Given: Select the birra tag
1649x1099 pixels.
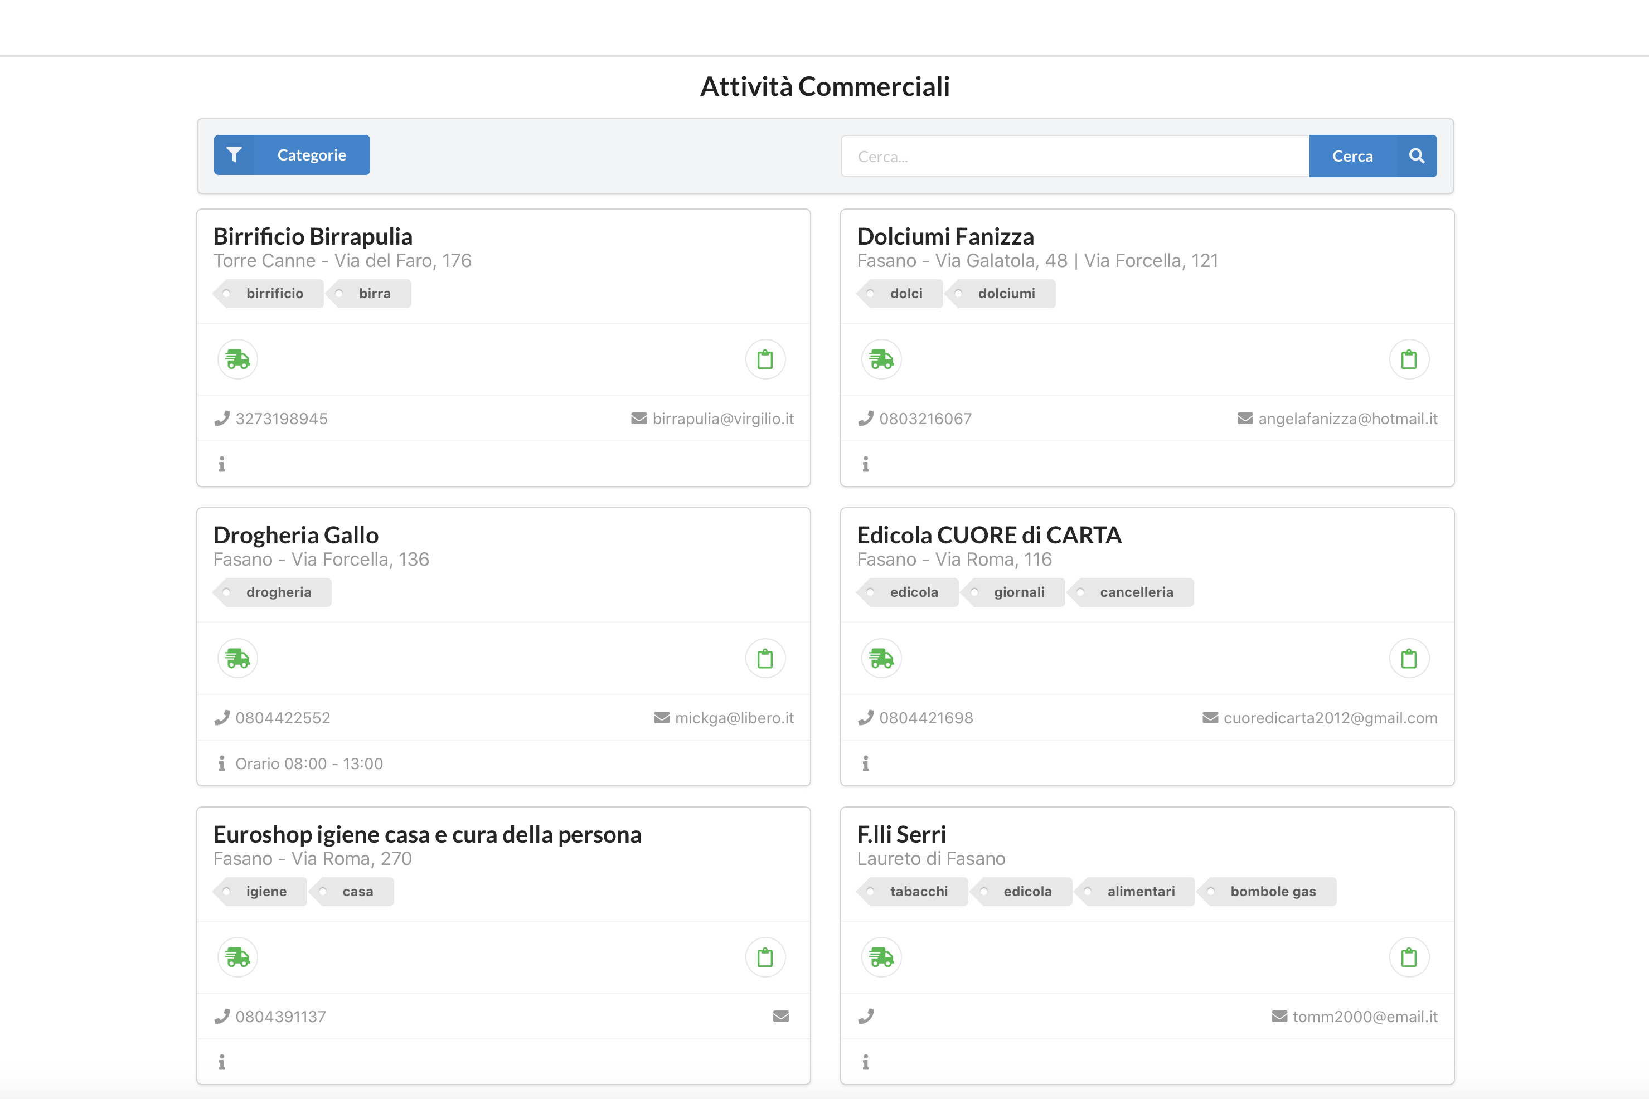Looking at the screenshot, I should coord(369,294).
